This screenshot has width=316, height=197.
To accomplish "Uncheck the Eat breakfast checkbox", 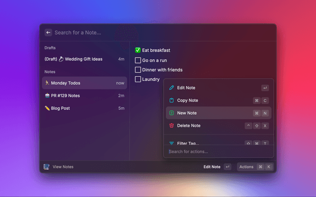I will click(x=138, y=50).
